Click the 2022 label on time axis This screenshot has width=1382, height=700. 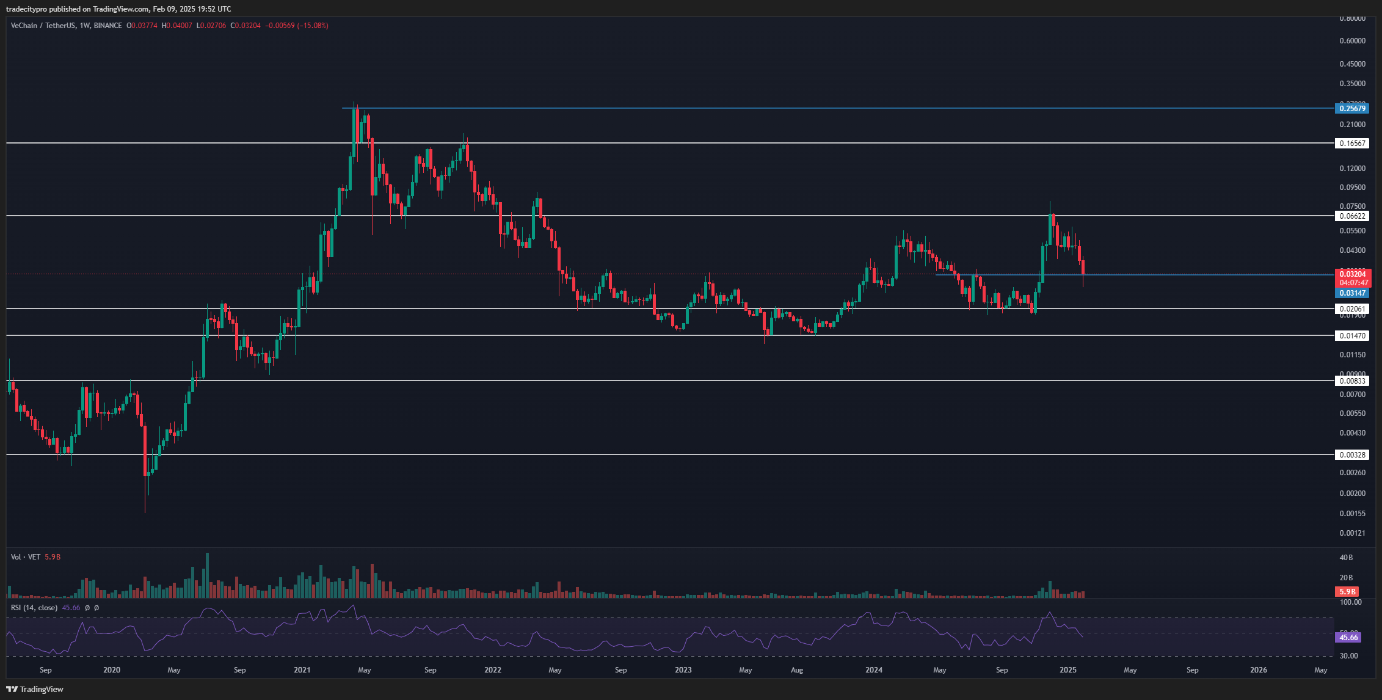tap(492, 670)
